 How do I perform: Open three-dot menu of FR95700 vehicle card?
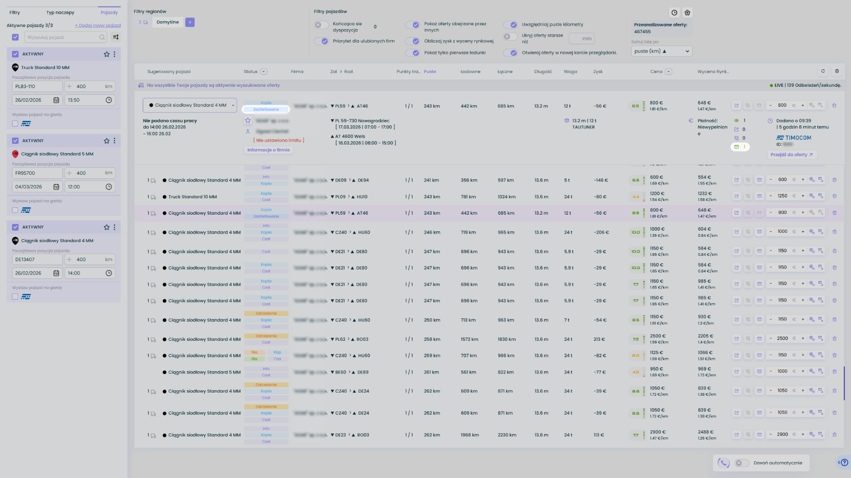click(114, 141)
